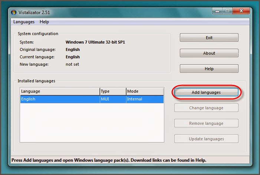Click the Internal mode cell
260x175 pixels.
pos(145,99)
